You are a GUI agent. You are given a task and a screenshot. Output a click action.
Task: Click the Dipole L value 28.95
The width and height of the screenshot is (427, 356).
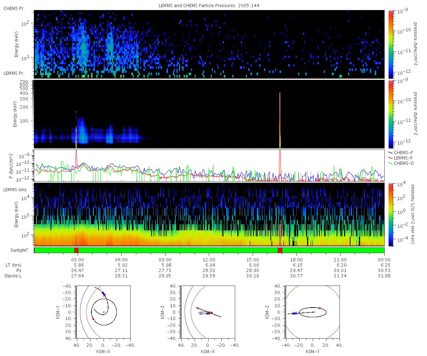pos(165,276)
